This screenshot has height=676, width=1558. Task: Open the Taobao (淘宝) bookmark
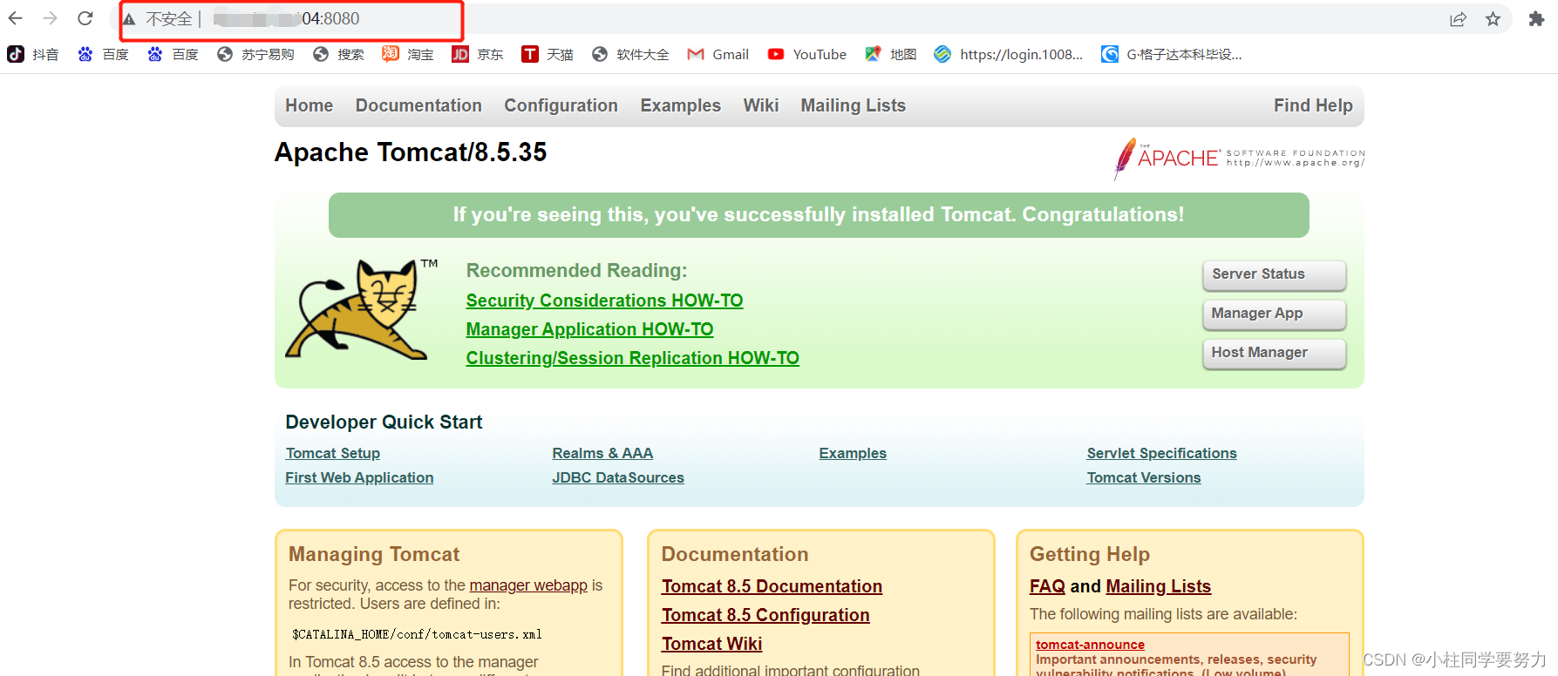[408, 54]
